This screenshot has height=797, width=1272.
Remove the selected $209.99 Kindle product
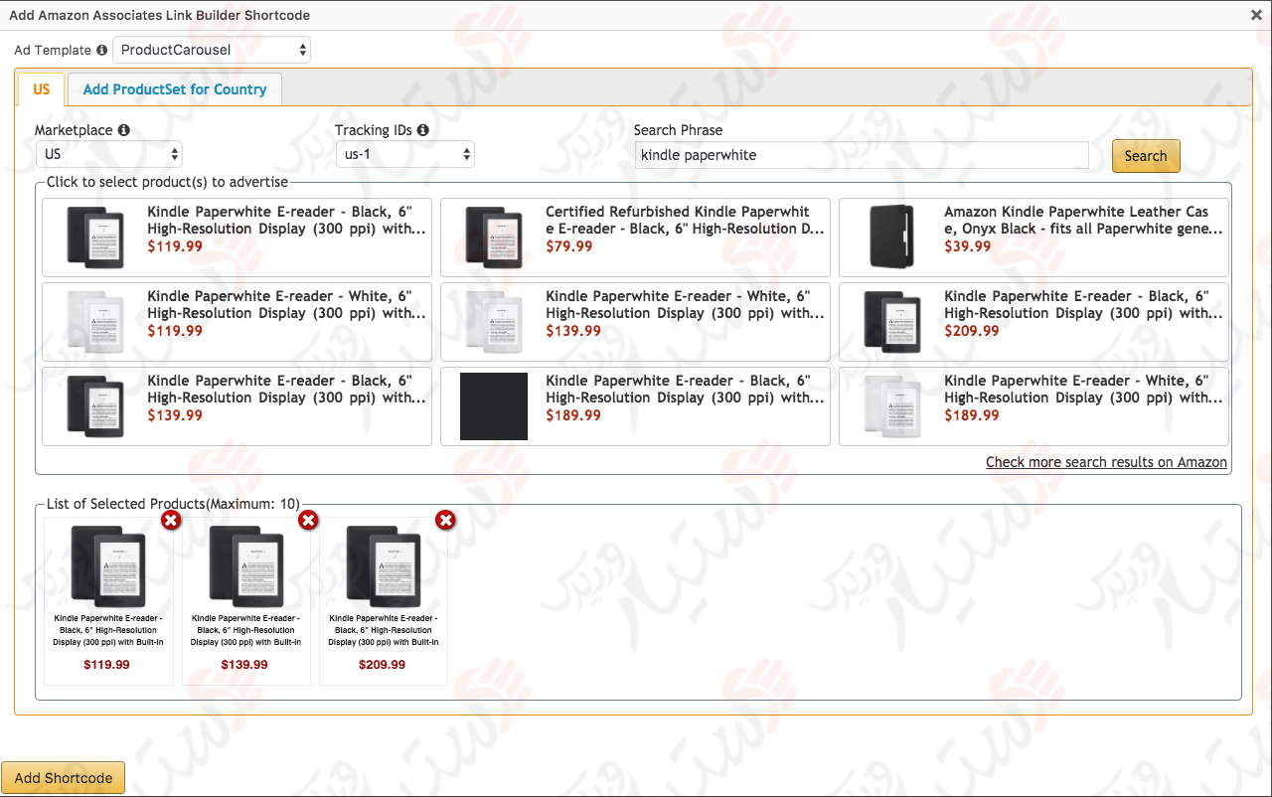[x=446, y=520]
